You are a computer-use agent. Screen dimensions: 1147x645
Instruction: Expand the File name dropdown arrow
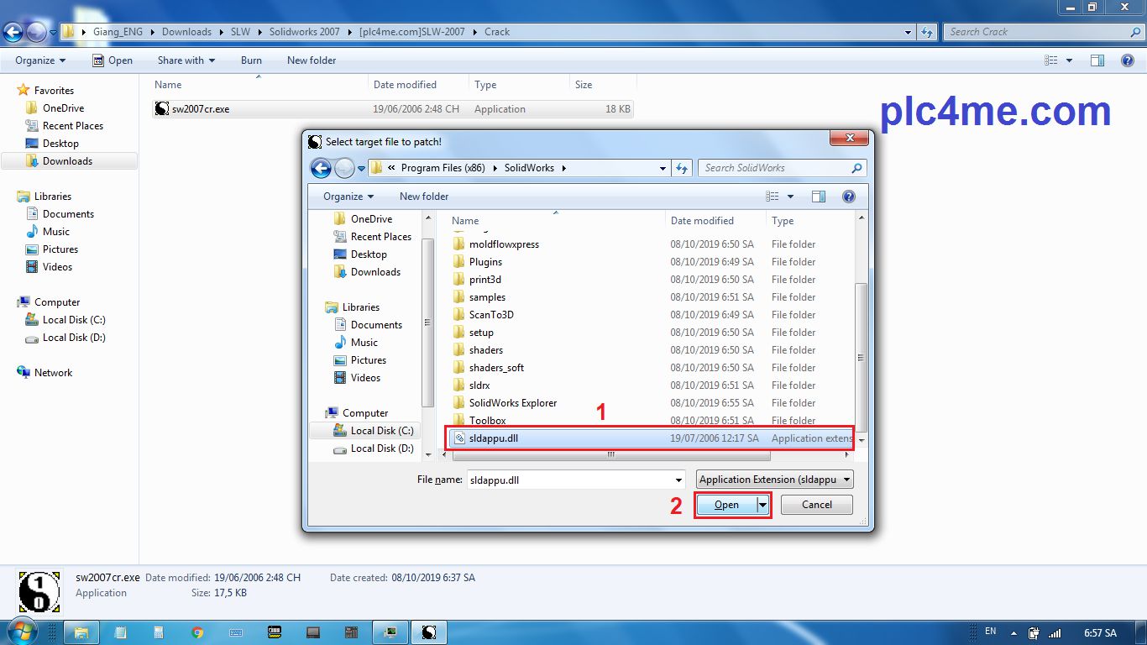[x=678, y=480]
